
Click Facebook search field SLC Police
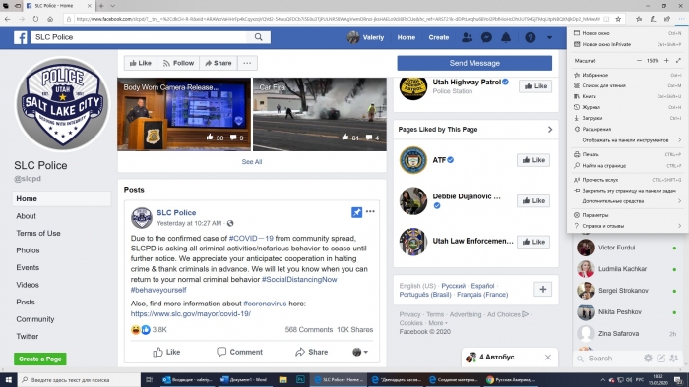coord(140,37)
